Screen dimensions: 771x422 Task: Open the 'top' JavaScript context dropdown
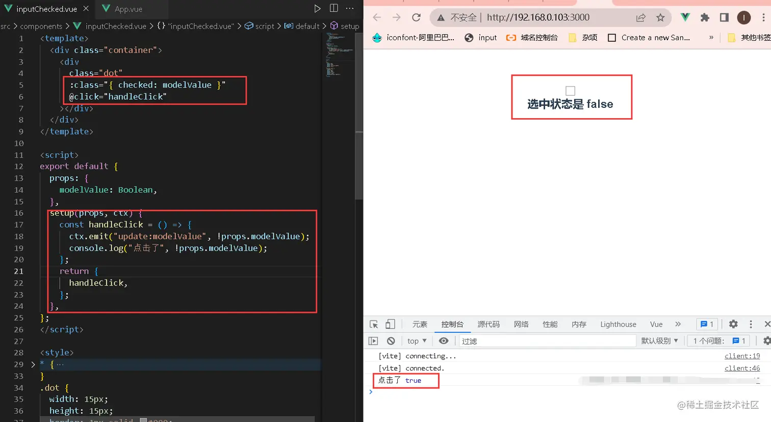click(417, 341)
